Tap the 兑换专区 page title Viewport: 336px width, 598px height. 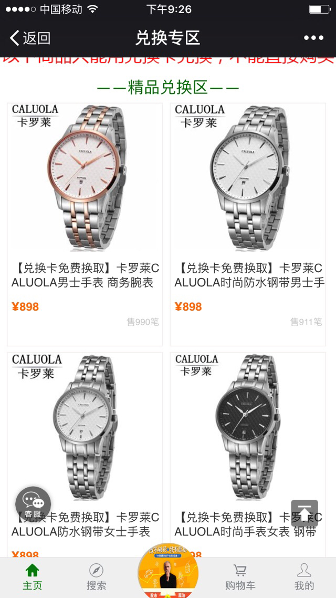coord(168,38)
